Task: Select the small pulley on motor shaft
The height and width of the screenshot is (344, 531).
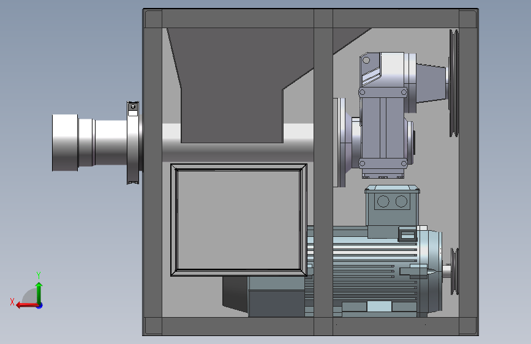Action: [x=455, y=271]
